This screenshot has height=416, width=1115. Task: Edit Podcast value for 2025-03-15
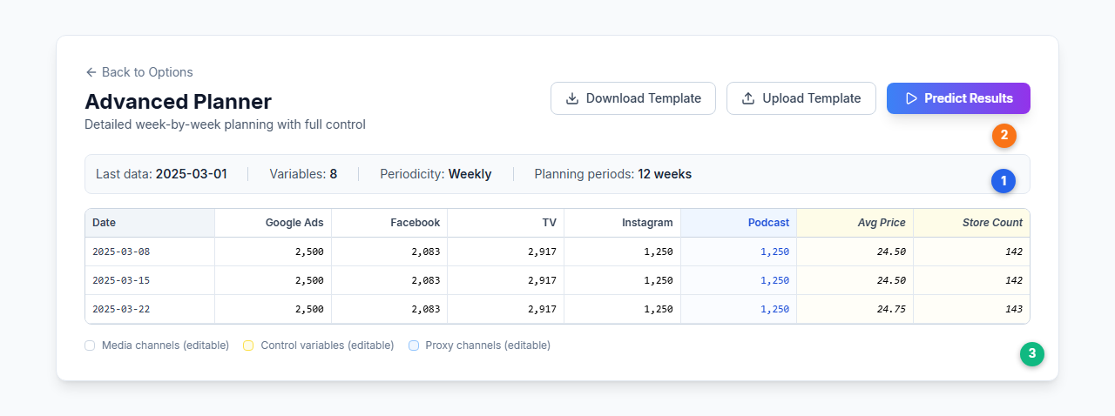point(739,280)
